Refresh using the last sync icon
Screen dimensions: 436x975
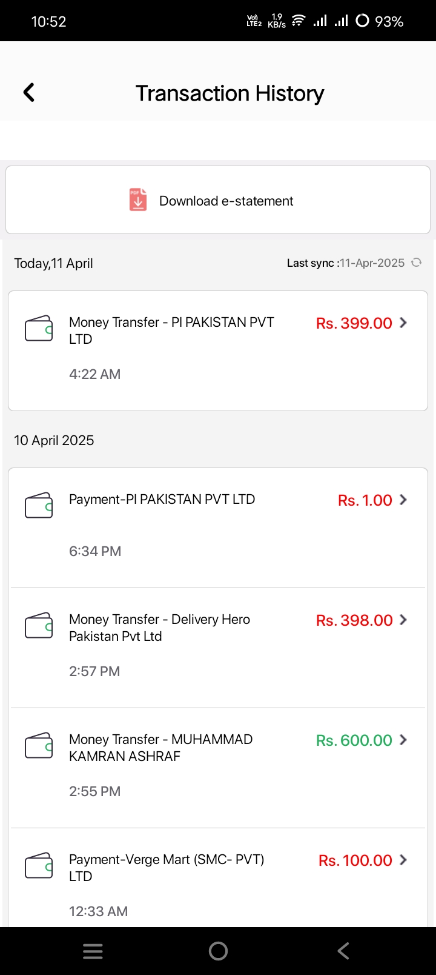[416, 263]
